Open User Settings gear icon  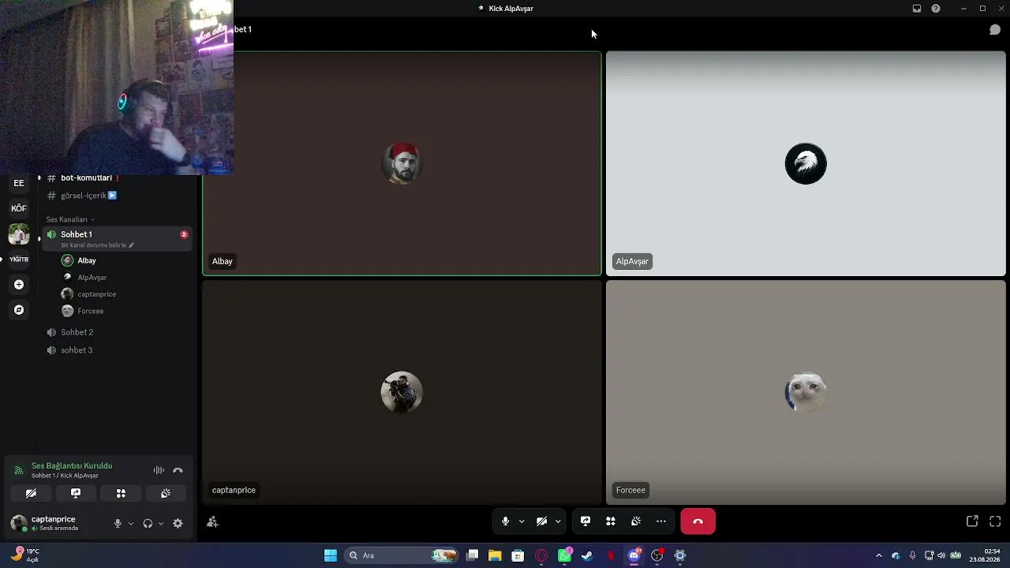click(178, 523)
